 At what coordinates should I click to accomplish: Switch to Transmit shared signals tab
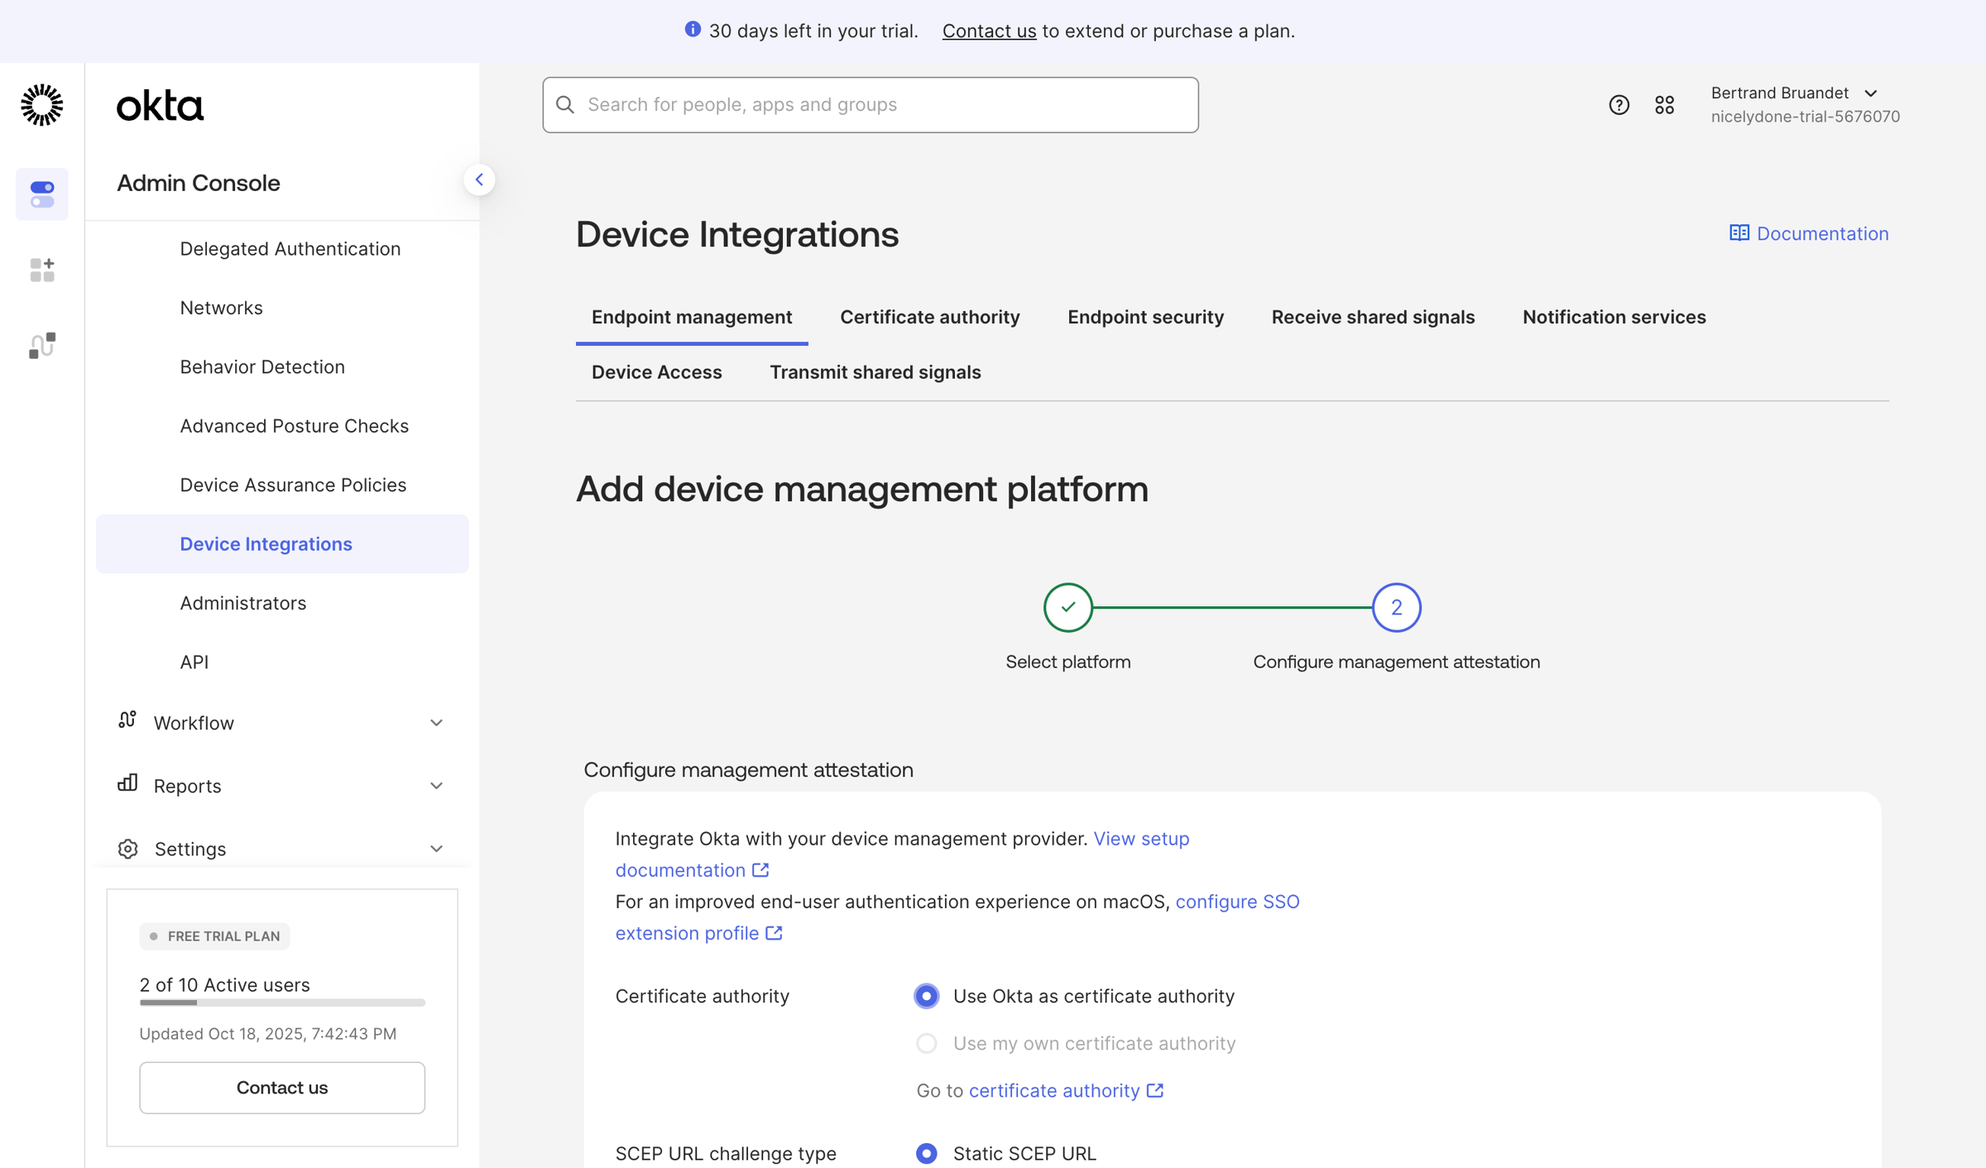point(875,372)
